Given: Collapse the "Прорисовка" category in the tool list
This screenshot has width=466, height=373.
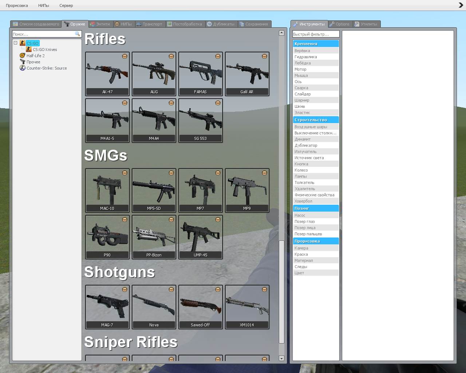Looking at the screenshot, I should [x=316, y=241].
